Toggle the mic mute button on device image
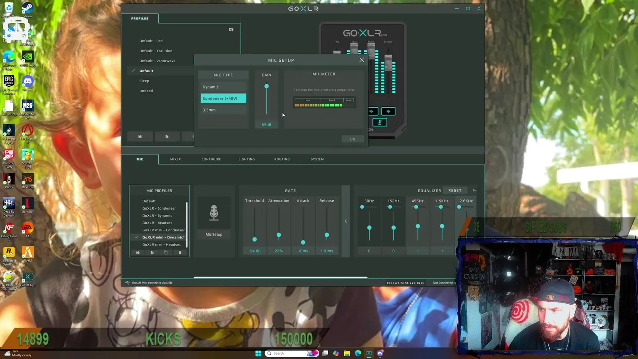 point(380,123)
